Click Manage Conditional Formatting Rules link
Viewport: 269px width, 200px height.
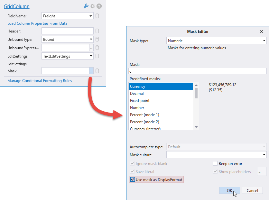click(40, 81)
